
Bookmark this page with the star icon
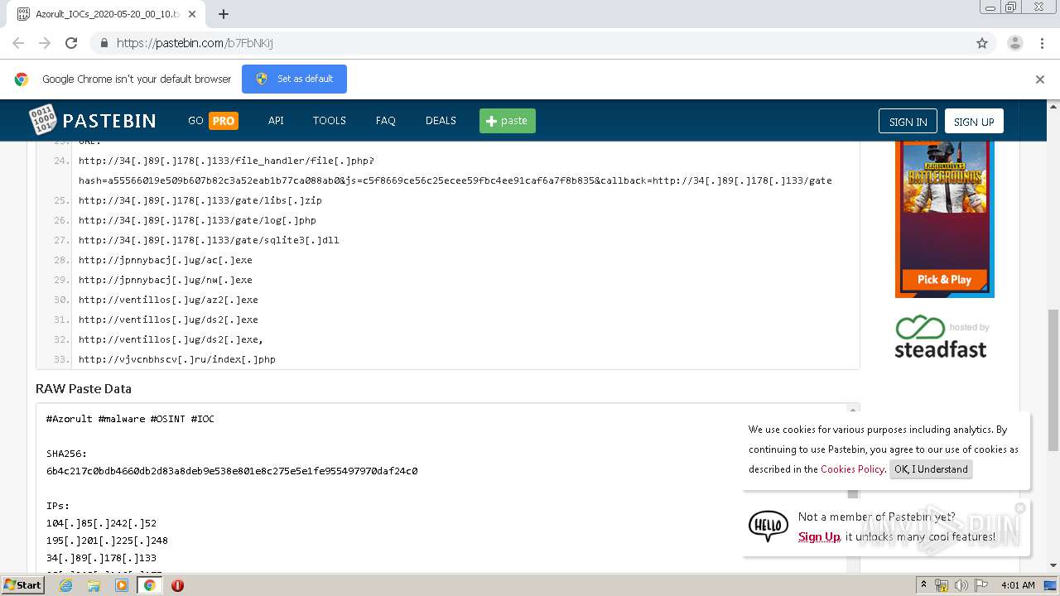(x=981, y=42)
